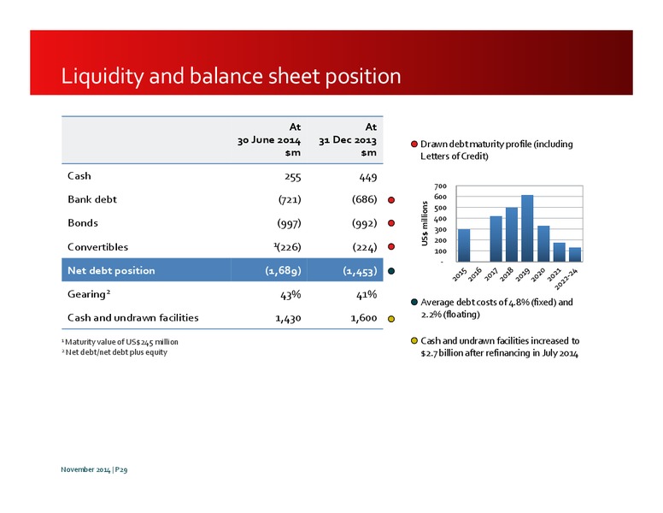Click the Bank debt value (686)

point(365,199)
